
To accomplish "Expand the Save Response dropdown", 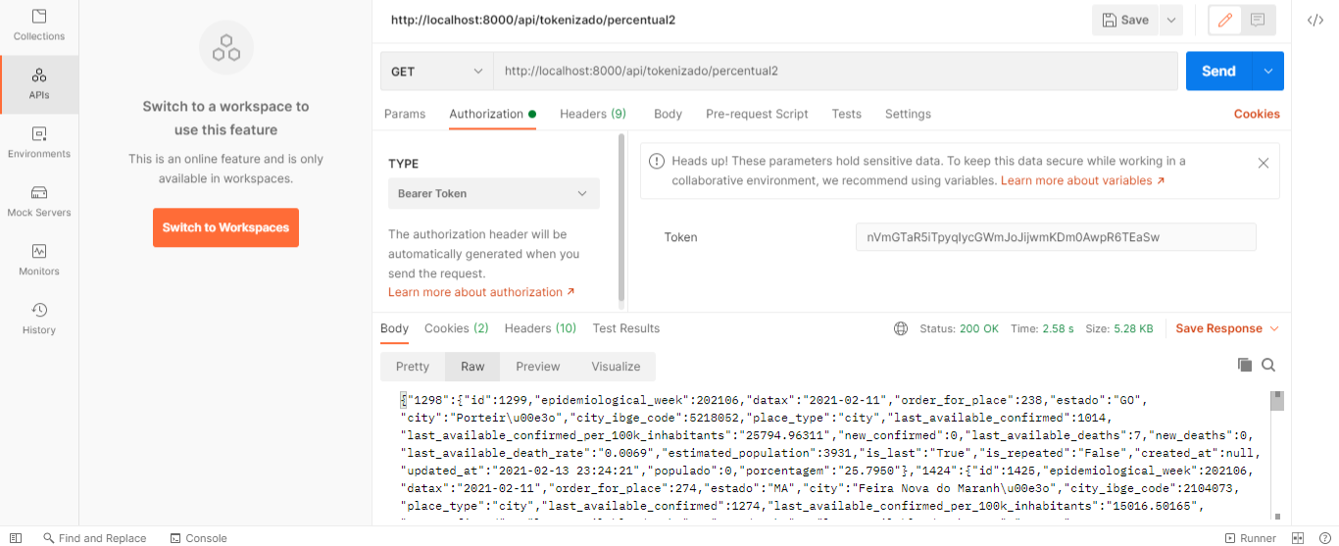I will point(1274,328).
